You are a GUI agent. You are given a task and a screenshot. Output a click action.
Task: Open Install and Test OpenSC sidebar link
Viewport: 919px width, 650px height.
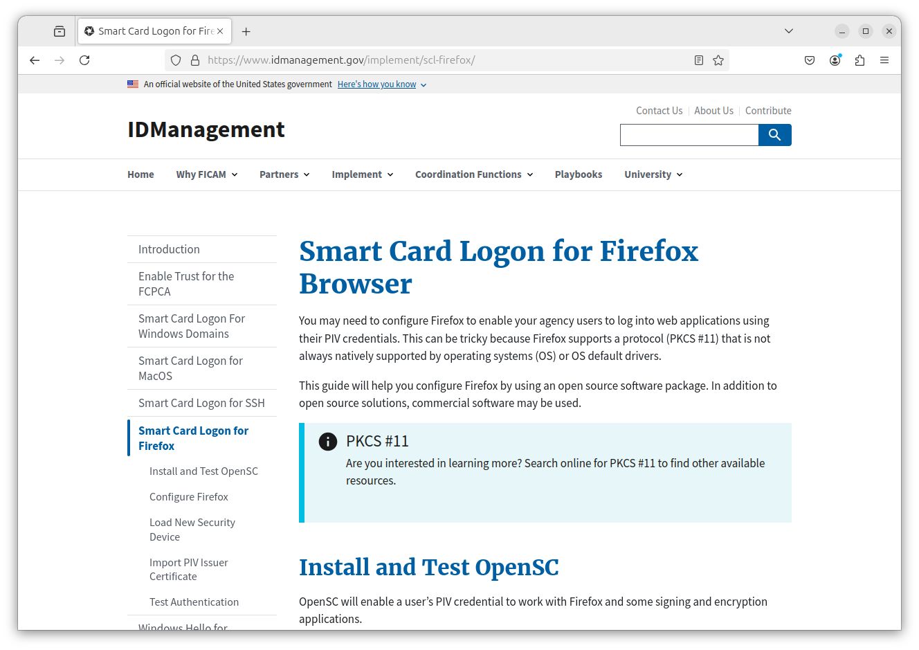point(203,471)
